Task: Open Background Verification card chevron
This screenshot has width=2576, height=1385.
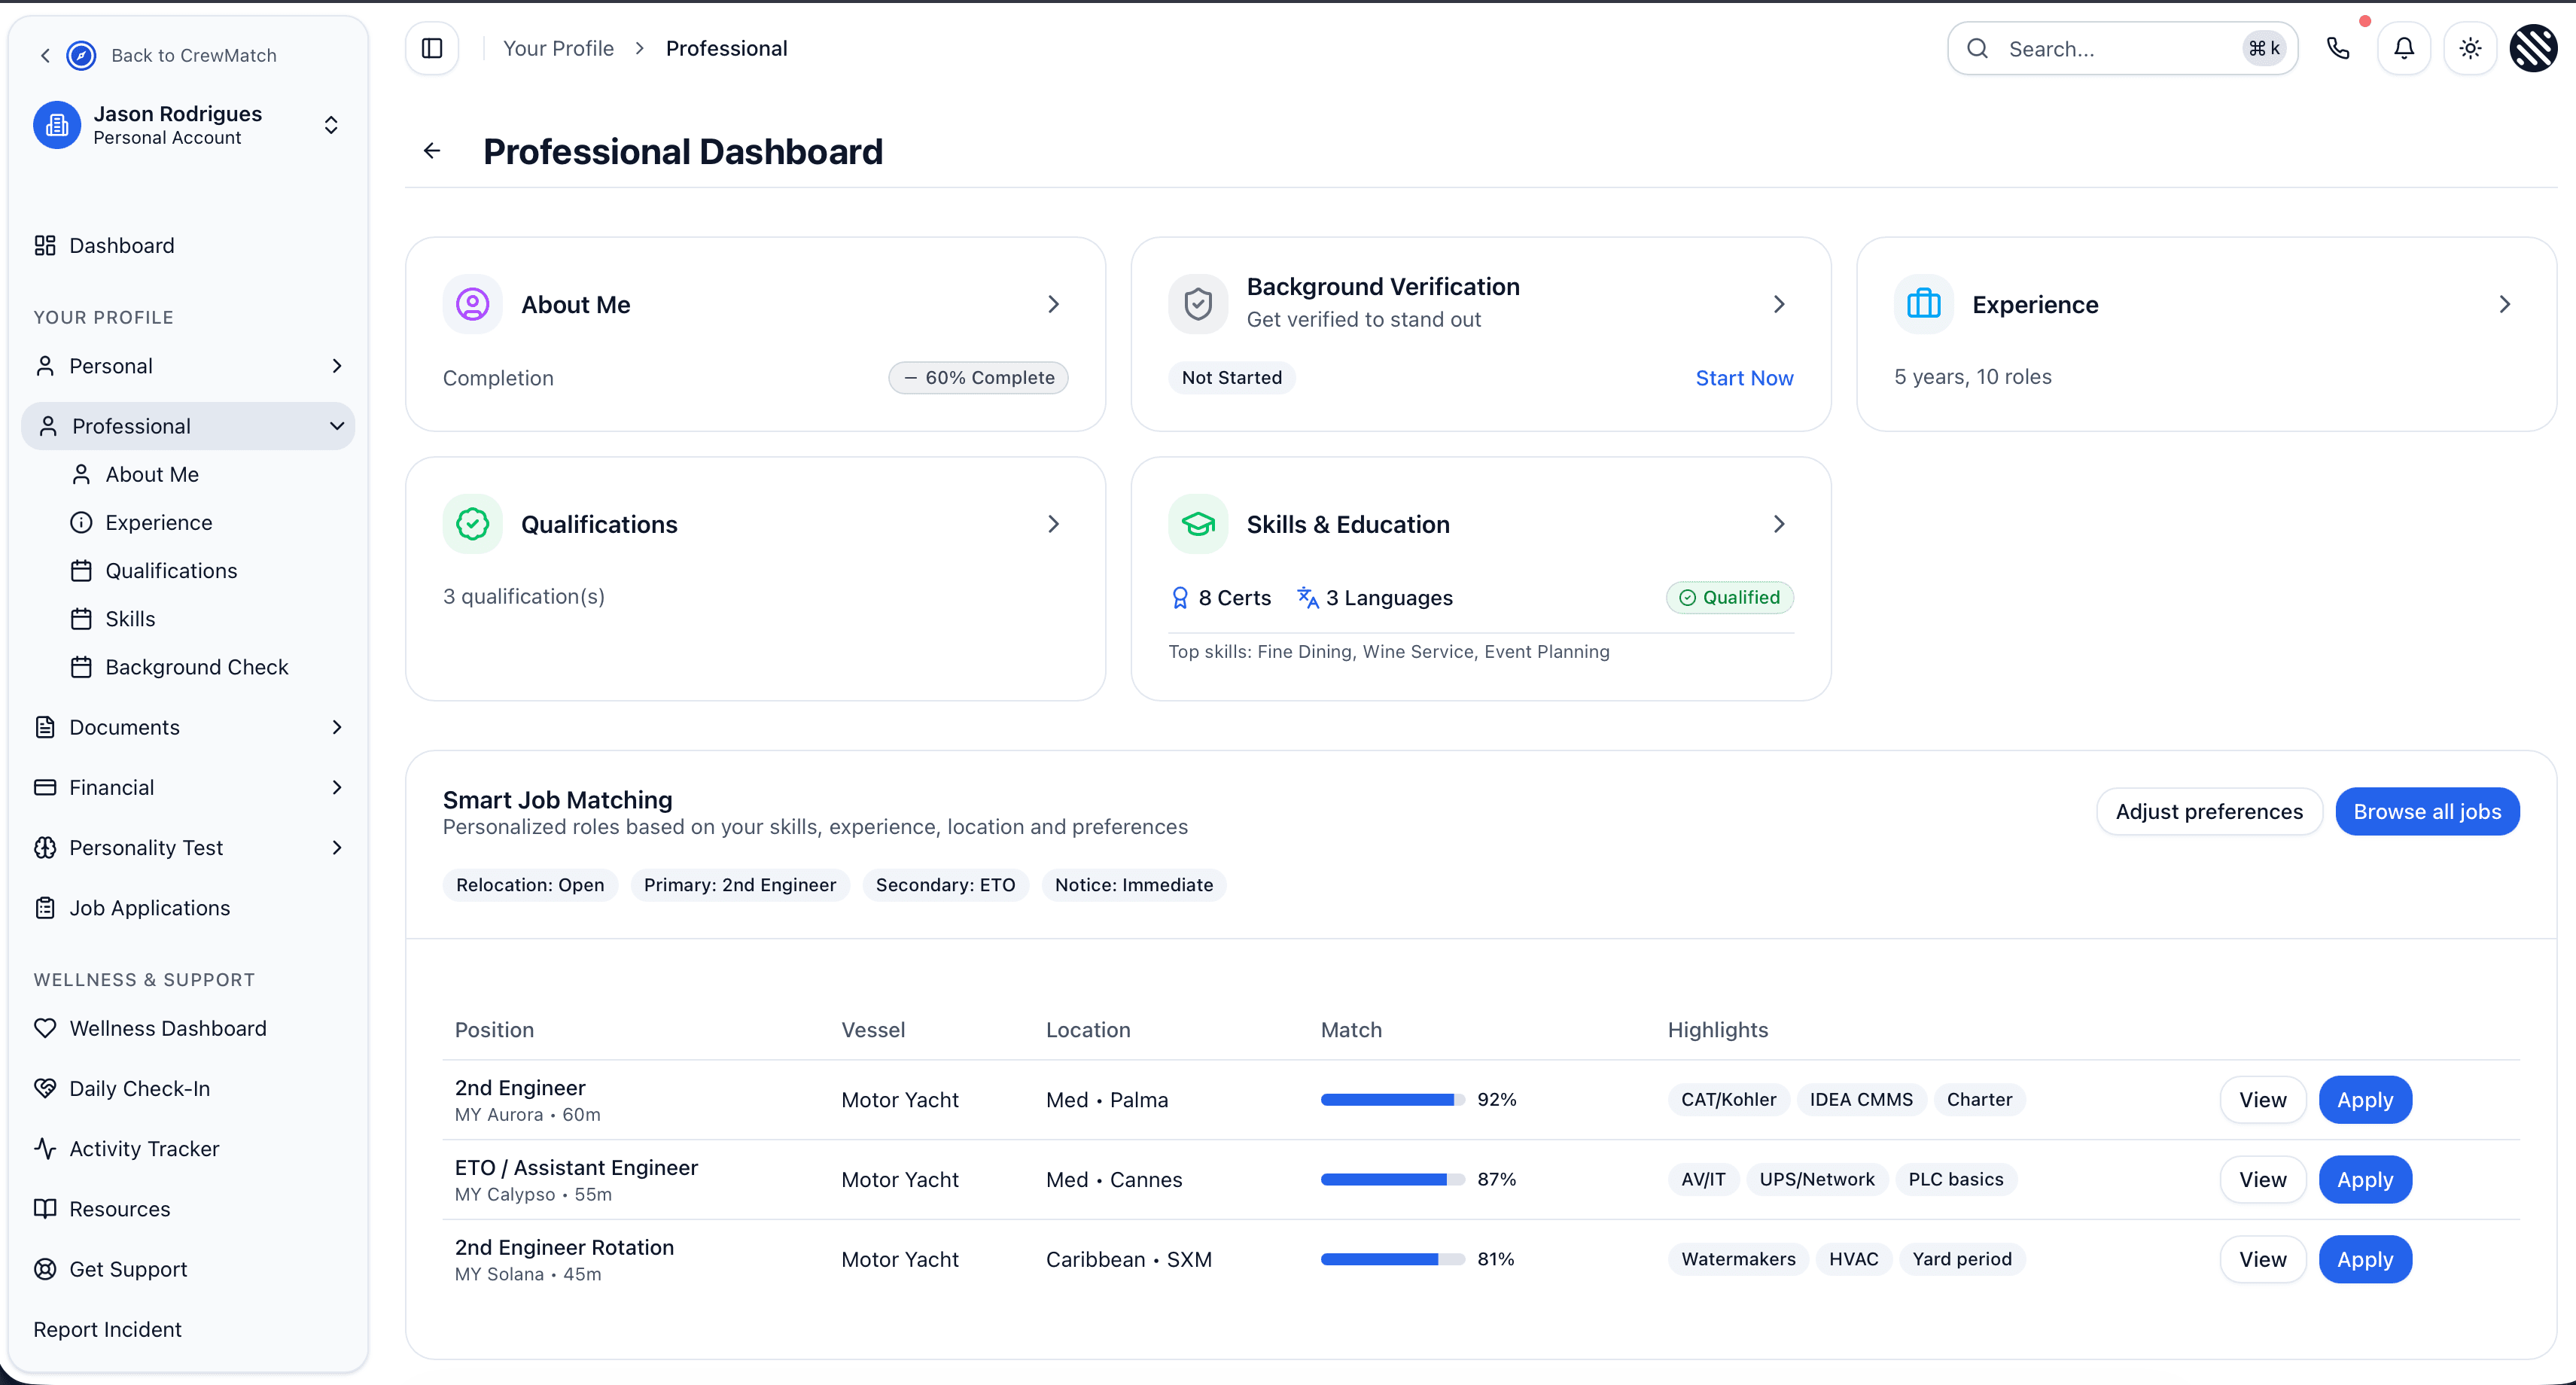Action: [x=1779, y=304]
